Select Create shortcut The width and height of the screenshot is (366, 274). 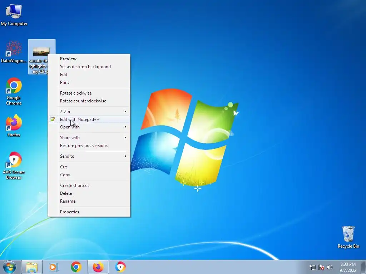(x=89, y=186)
